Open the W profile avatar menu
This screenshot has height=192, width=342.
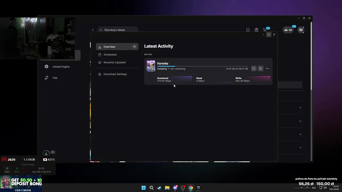(301, 30)
